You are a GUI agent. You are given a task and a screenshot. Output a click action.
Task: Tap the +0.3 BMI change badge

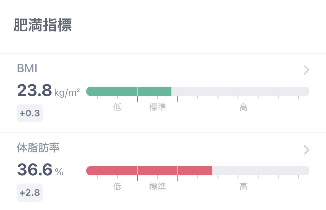tap(30, 113)
